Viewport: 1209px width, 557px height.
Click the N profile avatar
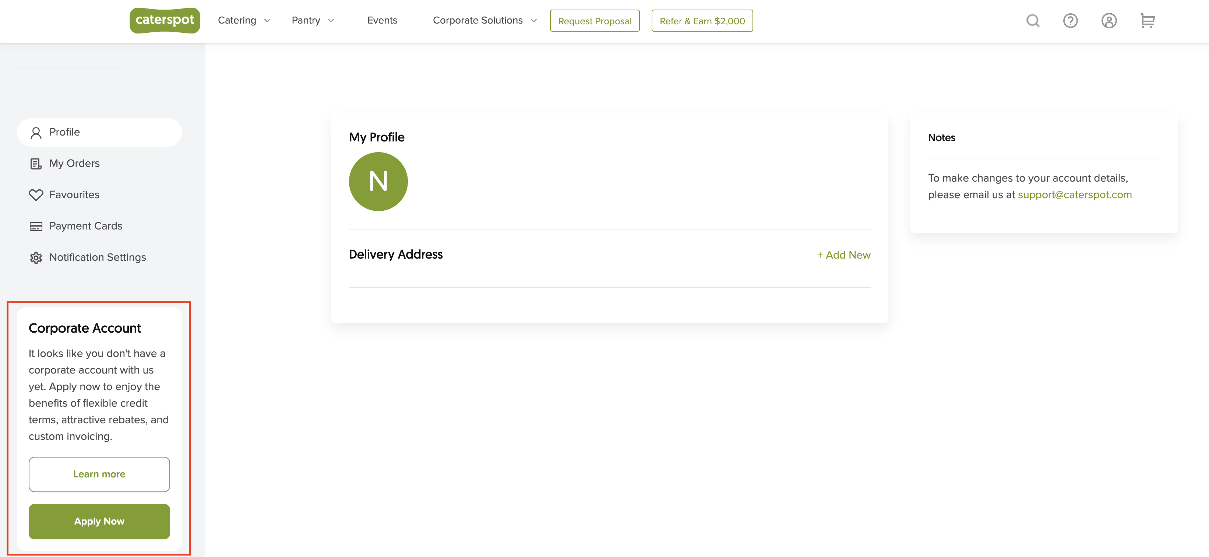[x=378, y=181]
